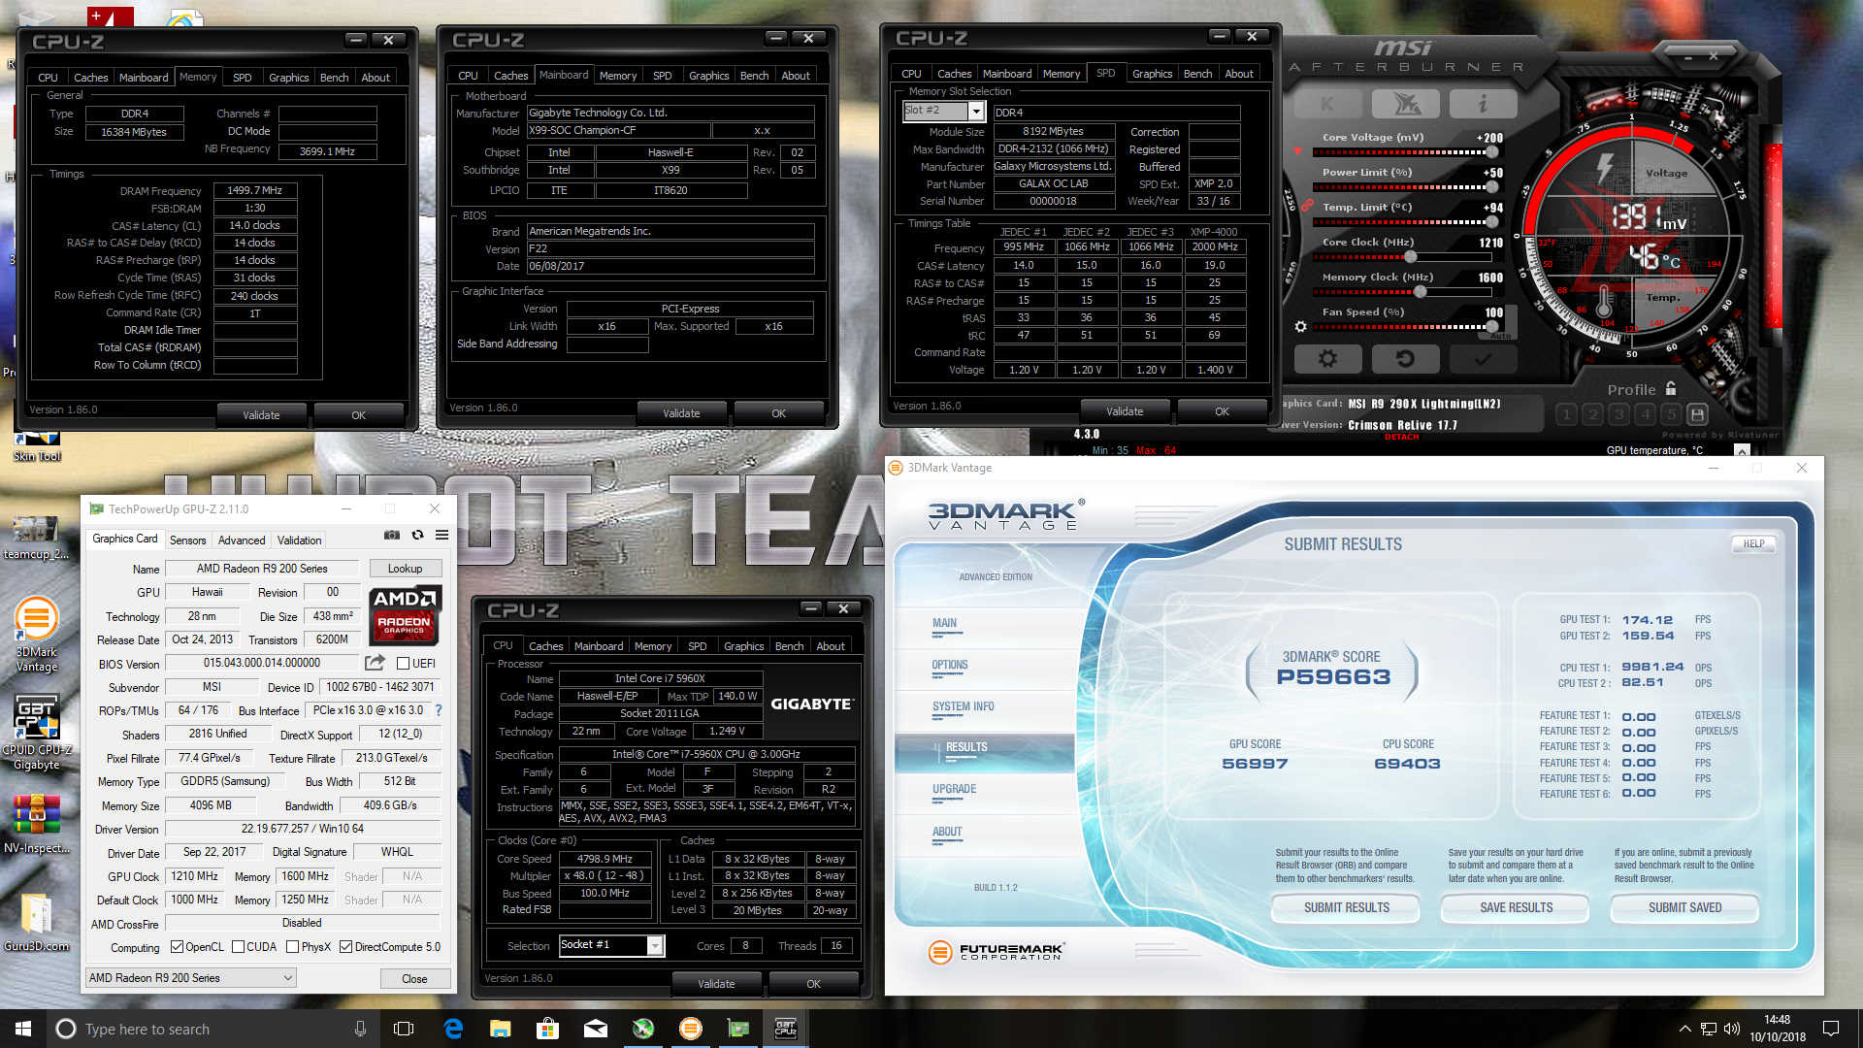Toggle the Auto fan speed button in Afterburner
Image resolution: width=1863 pixels, height=1048 pixels.
pyautogui.click(x=1501, y=336)
